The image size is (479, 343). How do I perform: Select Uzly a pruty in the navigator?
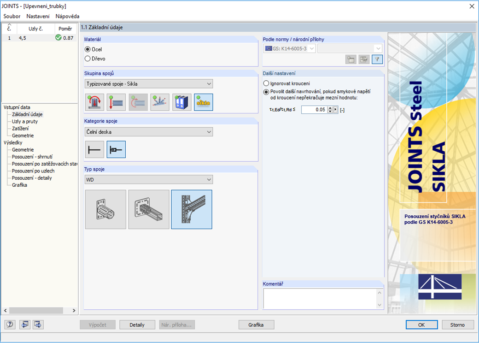(25, 121)
